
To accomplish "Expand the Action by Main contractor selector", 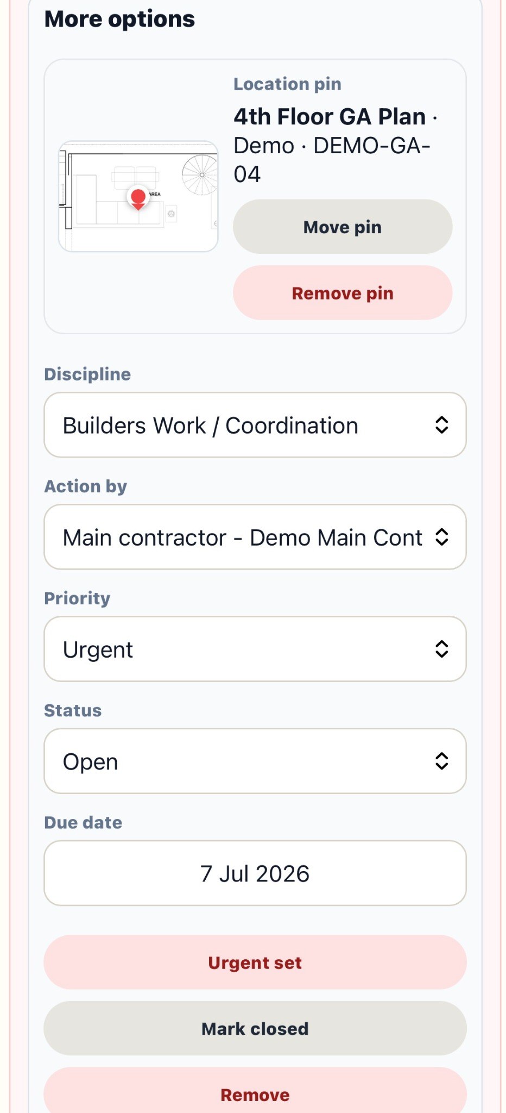I will click(x=255, y=537).
